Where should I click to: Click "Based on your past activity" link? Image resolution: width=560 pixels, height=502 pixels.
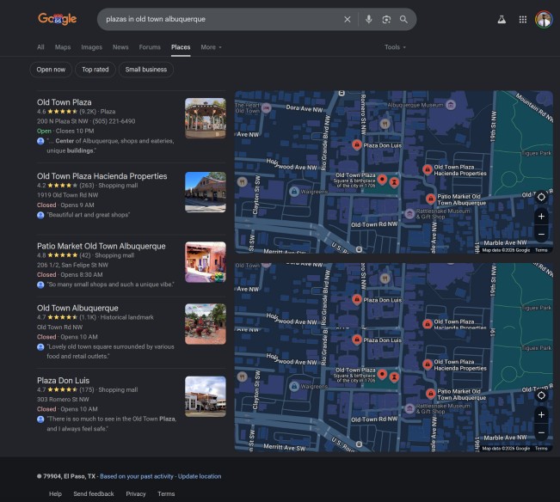tap(137, 476)
